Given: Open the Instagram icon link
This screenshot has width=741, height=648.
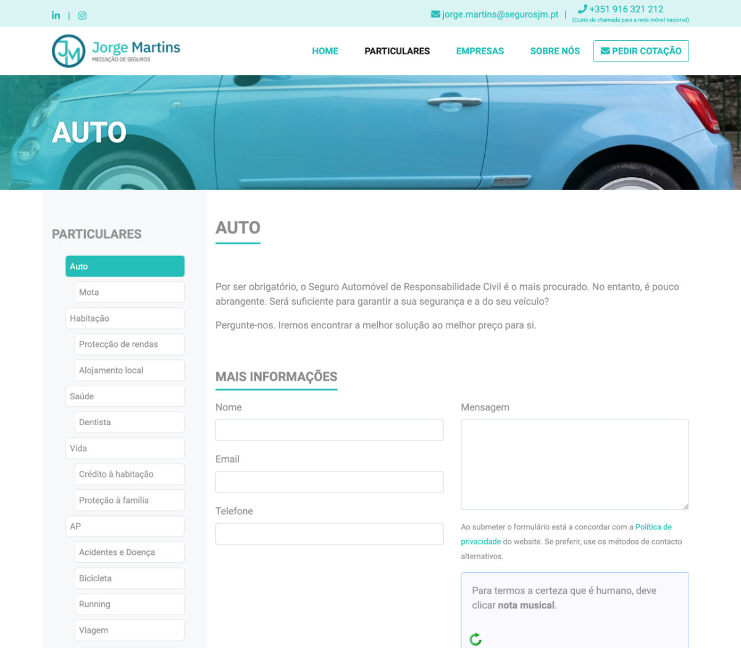Looking at the screenshot, I should pos(82,15).
